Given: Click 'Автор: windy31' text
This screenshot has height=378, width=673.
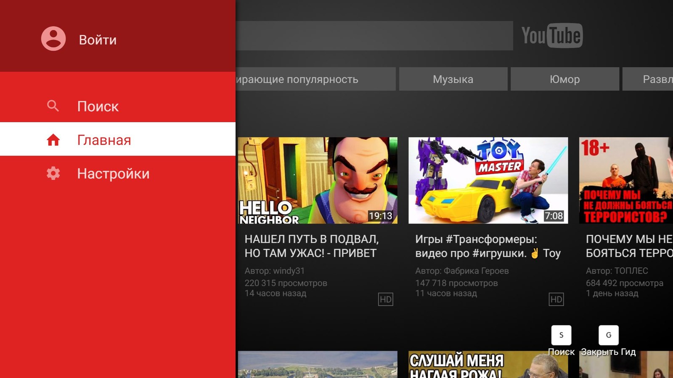Looking at the screenshot, I should click(x=275, y=271).
